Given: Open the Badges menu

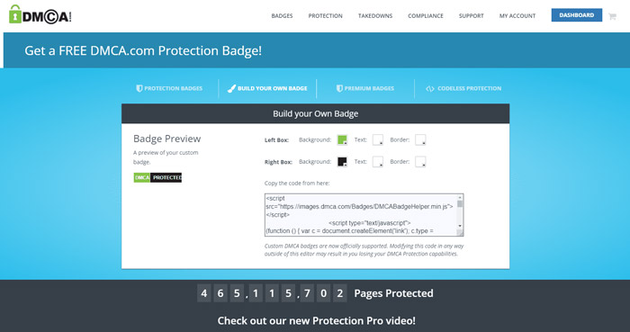Looking at the screenshot, I should point(282,16).
